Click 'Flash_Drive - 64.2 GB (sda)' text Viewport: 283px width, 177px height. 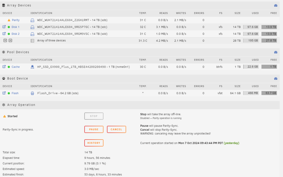pos(58,93)
